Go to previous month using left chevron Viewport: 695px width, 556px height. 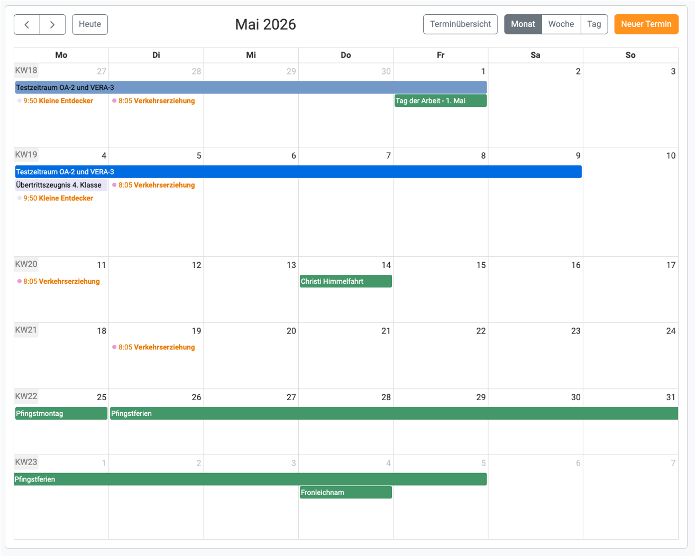point(26,24)
